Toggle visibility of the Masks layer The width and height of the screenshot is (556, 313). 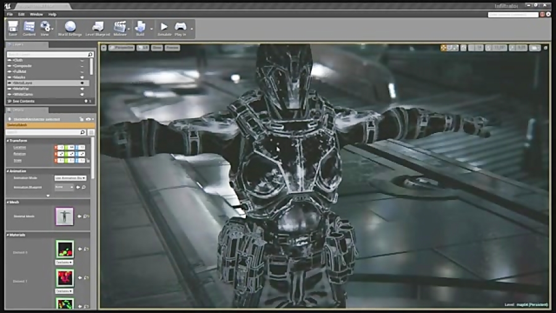pyautogui.click(x=82, y=77)
